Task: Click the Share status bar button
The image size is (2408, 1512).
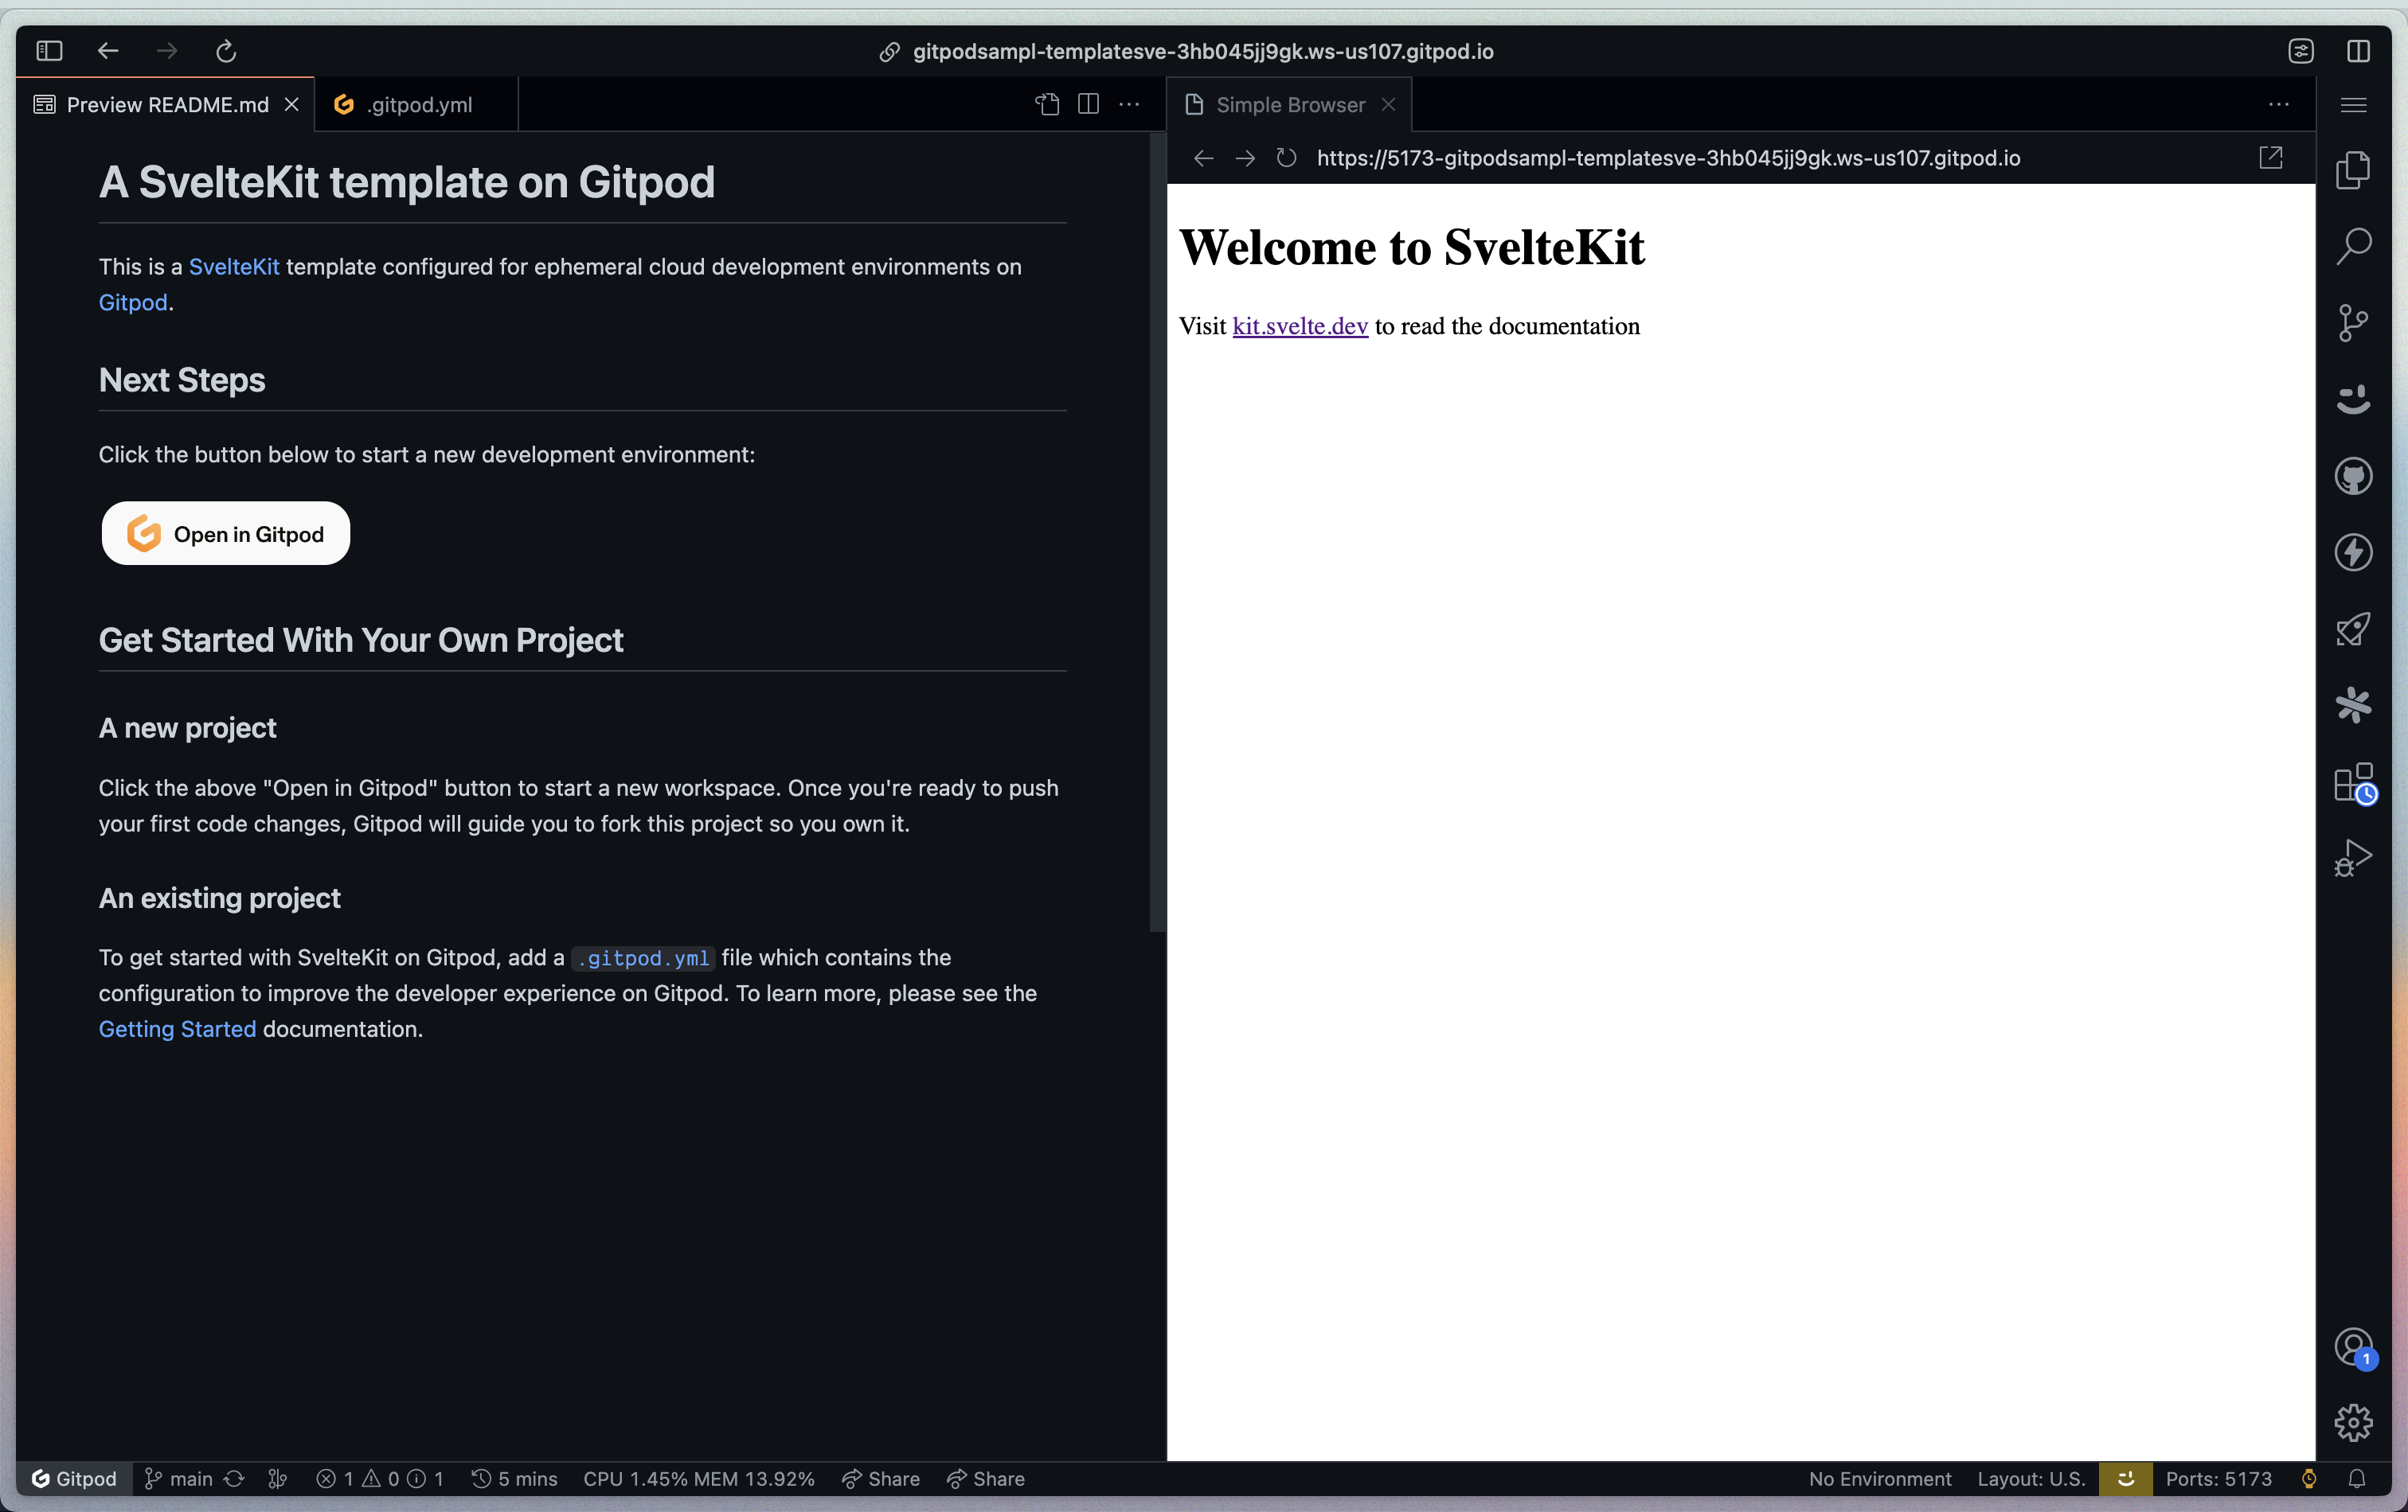Action: pyautogui.click(x=878, y=1479)
